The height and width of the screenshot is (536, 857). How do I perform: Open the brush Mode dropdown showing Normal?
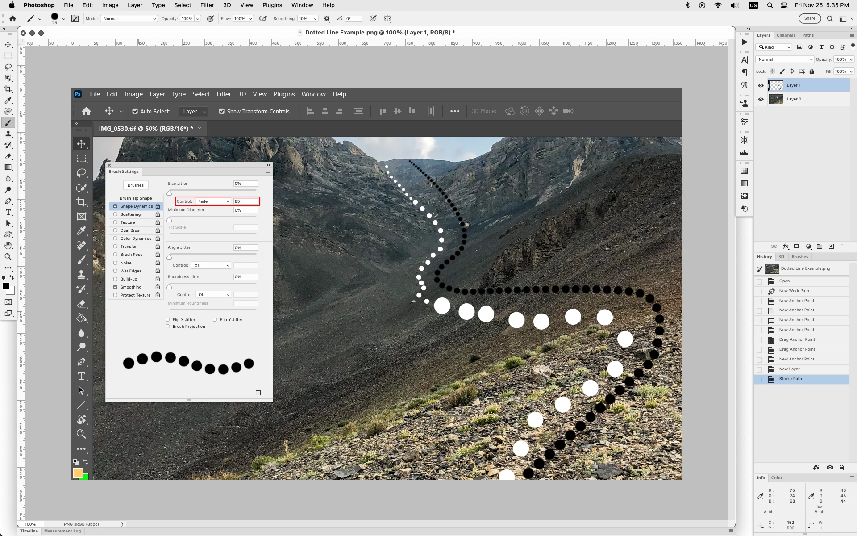pyautogui.click(x=129, y=19)
